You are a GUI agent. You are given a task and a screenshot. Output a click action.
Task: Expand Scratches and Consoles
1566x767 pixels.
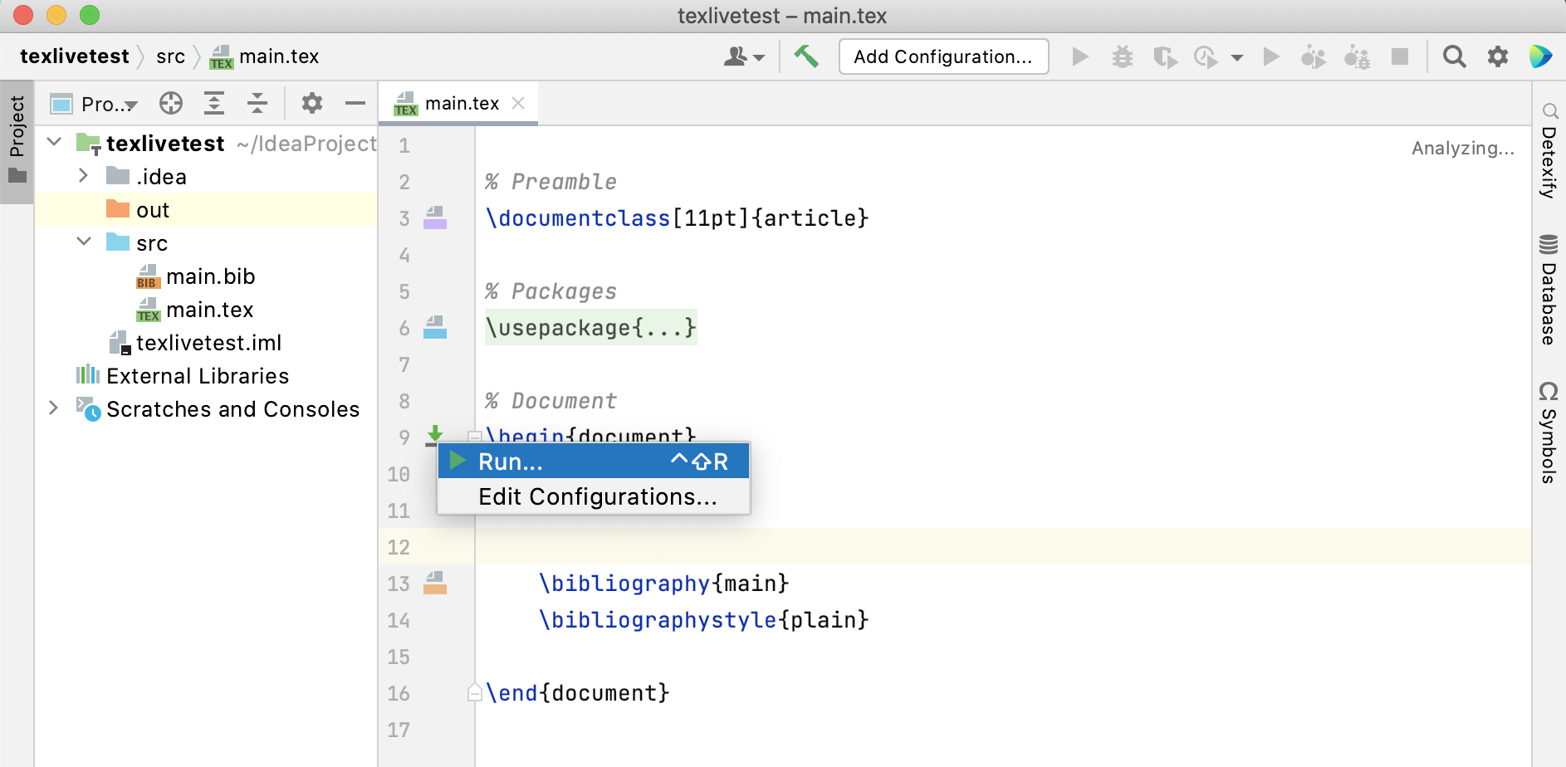point(54,408)
